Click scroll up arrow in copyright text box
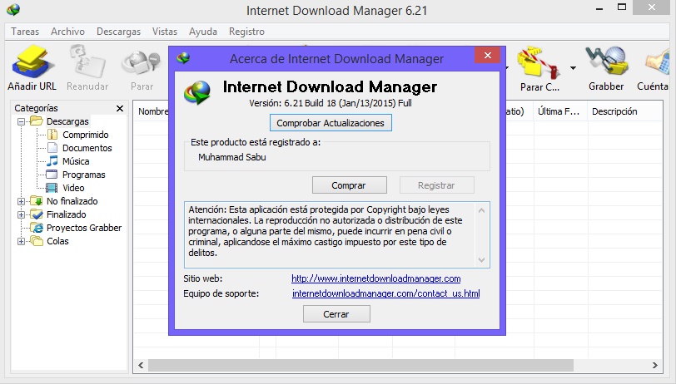 (481, 210)
